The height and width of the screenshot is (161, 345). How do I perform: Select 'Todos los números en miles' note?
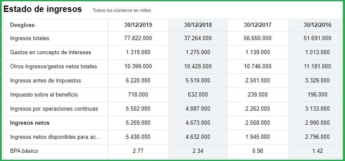(x=122, y=10)
